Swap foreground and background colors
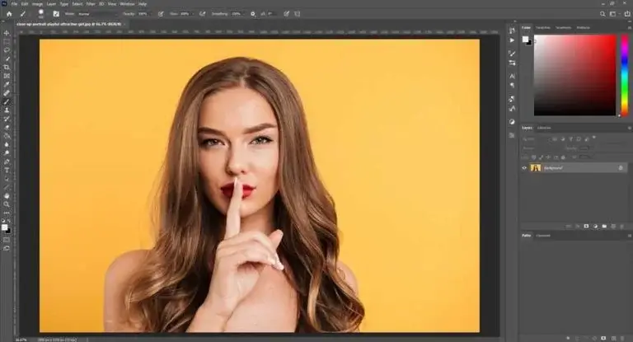This screenshot has height=342, width=633. 9,222
